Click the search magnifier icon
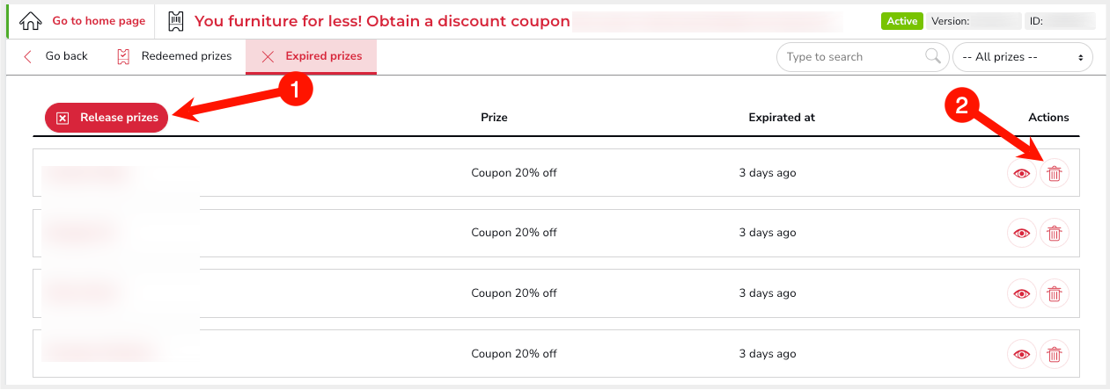 [x=933, y=56]
